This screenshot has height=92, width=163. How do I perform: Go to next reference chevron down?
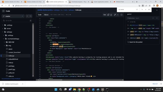click(x=157, y=18)
